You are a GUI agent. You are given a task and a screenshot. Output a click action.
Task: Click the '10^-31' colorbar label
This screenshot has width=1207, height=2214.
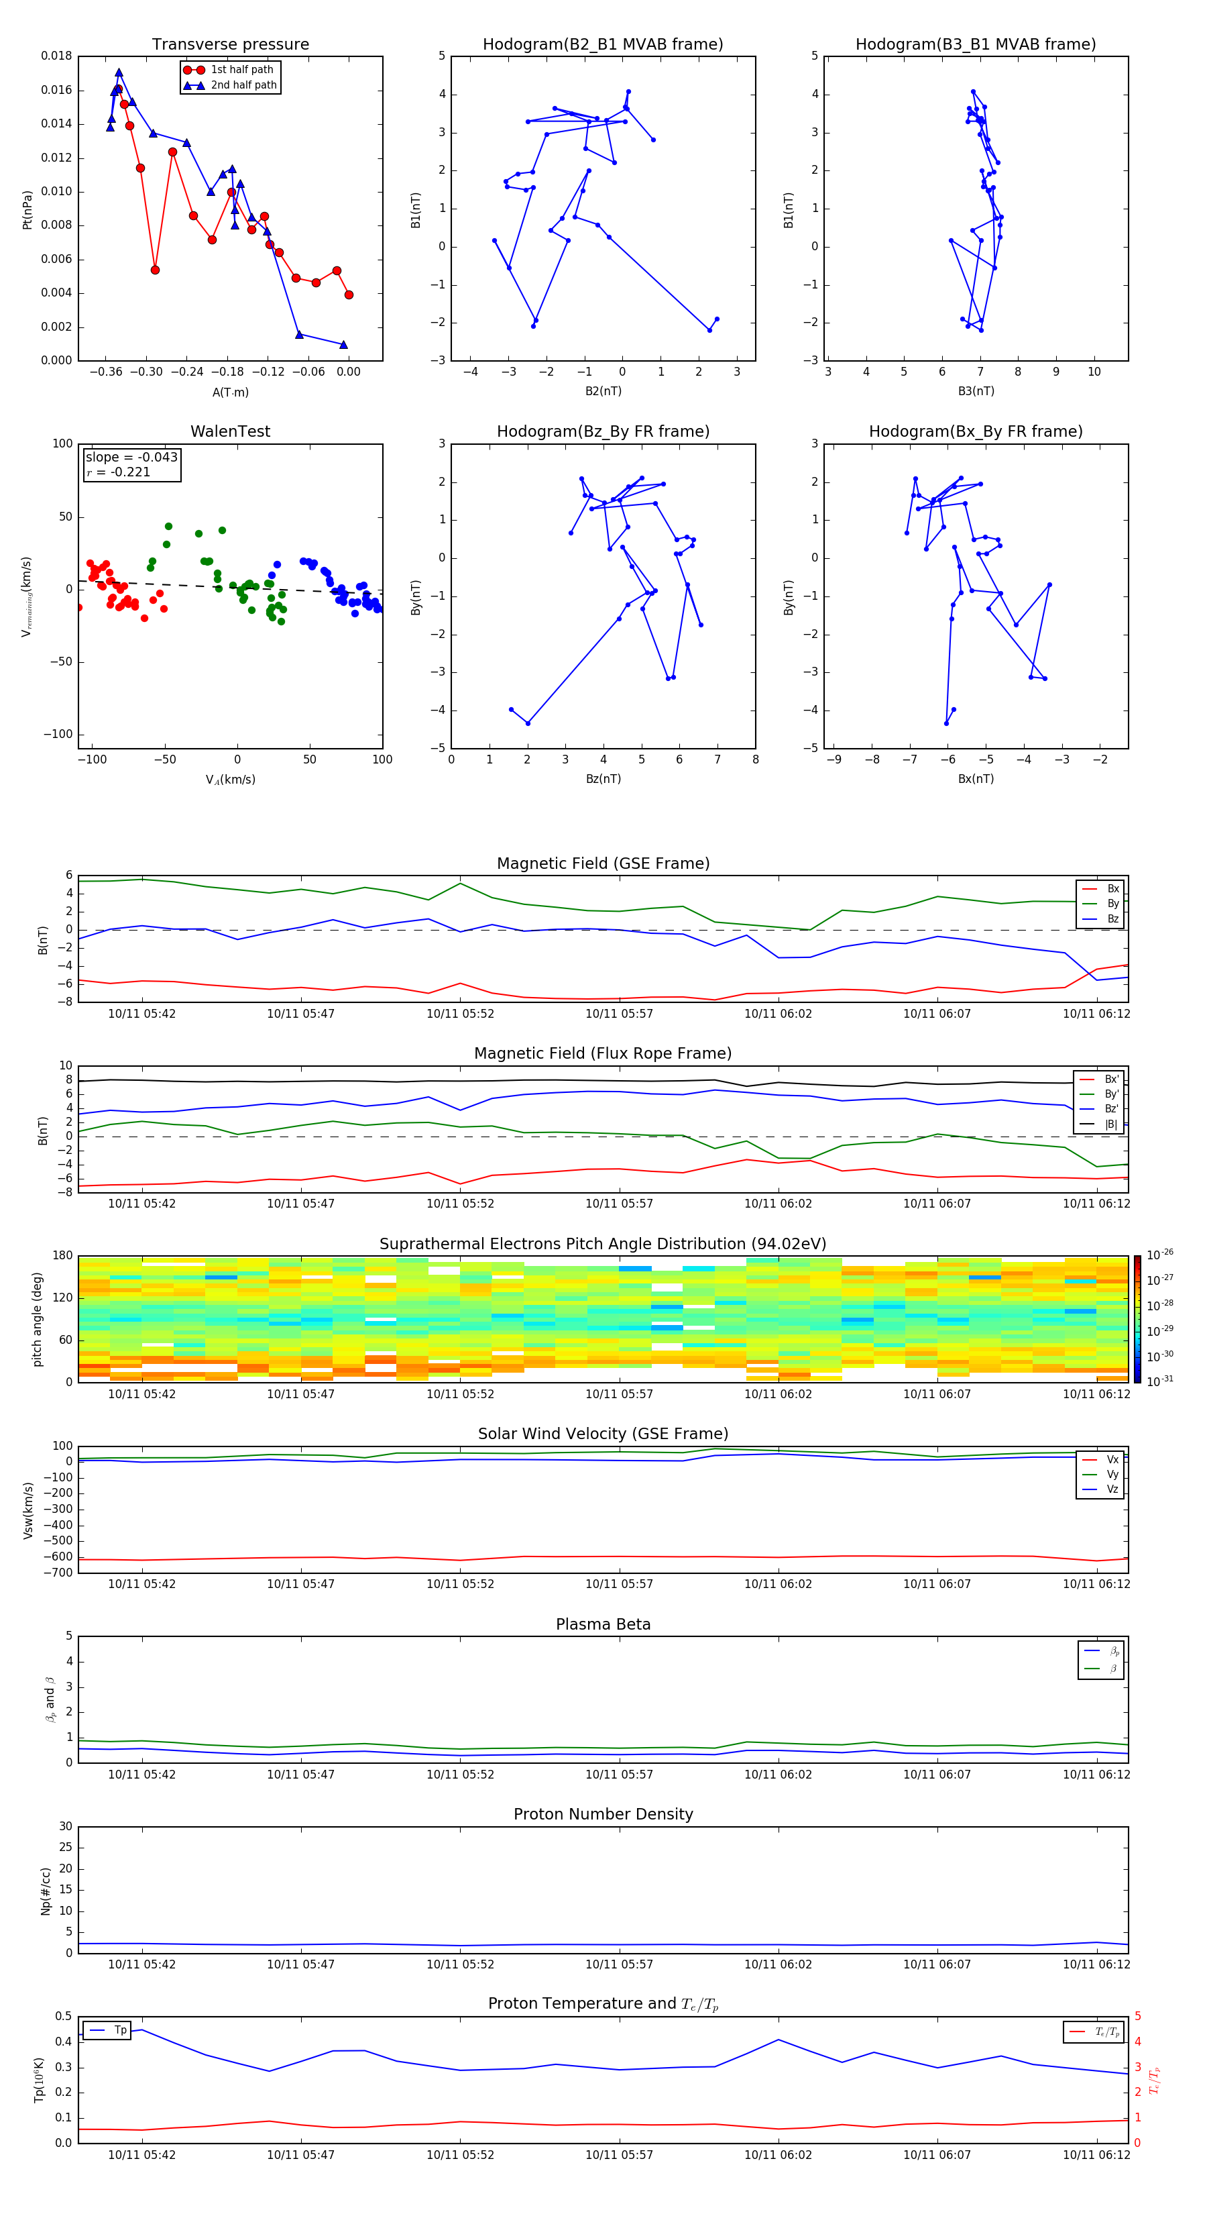[1160, 1381]
